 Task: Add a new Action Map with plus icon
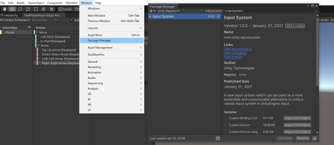[29, 27]
